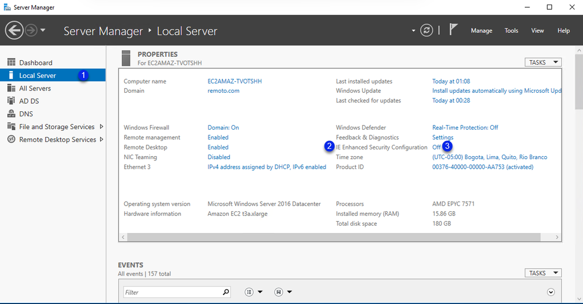Click Remote Desktop Services icon
The height and width of the screenshot is (304, 583).
click(x=11, y=139)
